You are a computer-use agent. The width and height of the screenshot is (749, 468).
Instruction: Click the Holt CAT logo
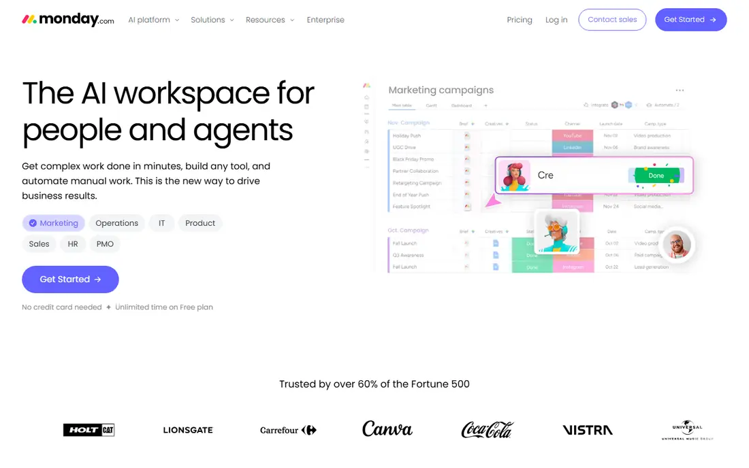[89, 430]
